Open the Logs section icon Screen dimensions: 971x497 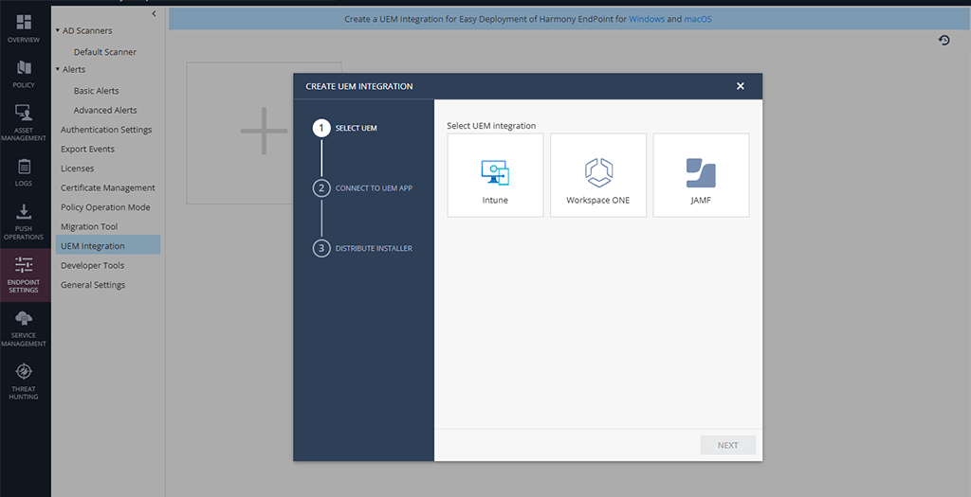point(24,167)
